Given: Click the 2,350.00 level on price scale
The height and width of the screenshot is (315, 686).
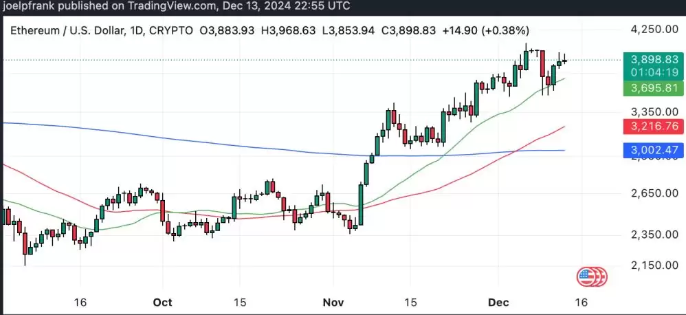Looking at the screenshot, I should coord(652,235).
